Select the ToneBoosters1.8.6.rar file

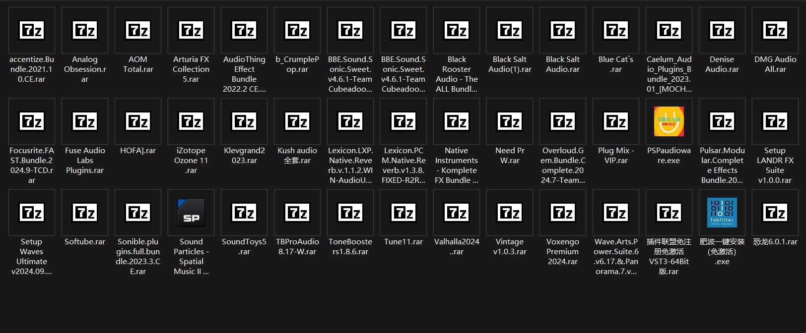tap(350, 213)
